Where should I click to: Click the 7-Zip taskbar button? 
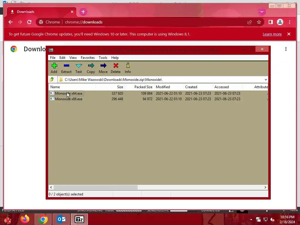coord(79,219)
